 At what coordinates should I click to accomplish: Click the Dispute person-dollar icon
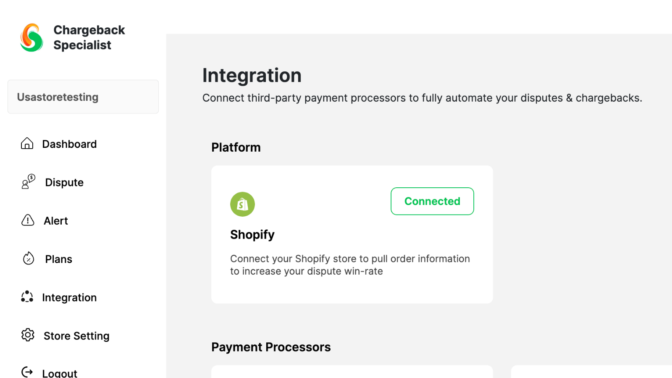(28, 181)
